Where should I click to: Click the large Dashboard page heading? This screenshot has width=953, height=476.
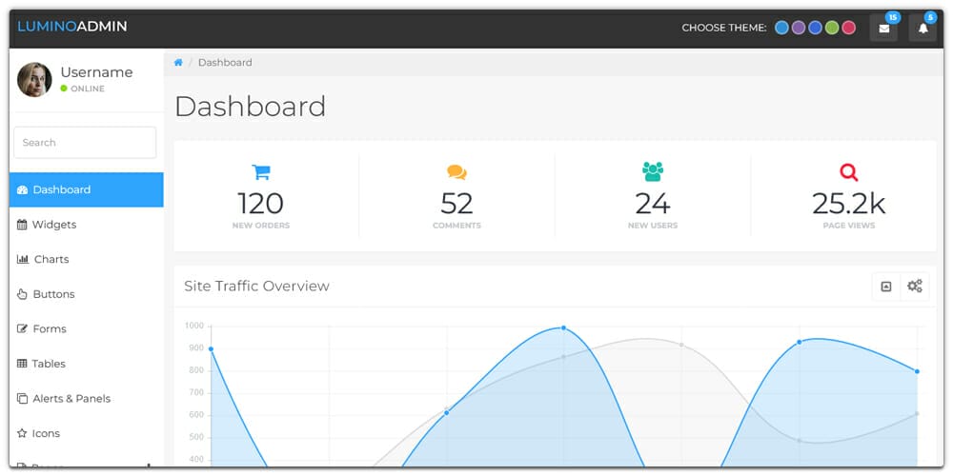pyautogui.click(x=251, y=107)
